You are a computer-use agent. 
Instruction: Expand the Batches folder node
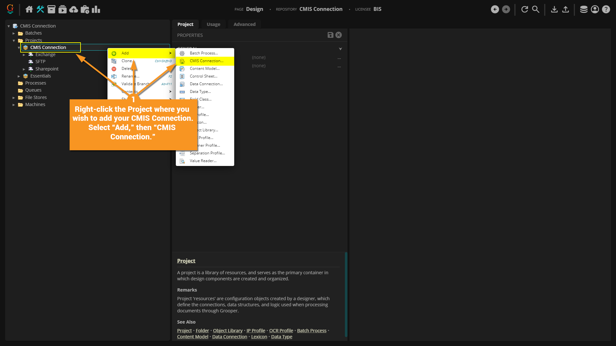pyautogui.click(x=14, y=33)
